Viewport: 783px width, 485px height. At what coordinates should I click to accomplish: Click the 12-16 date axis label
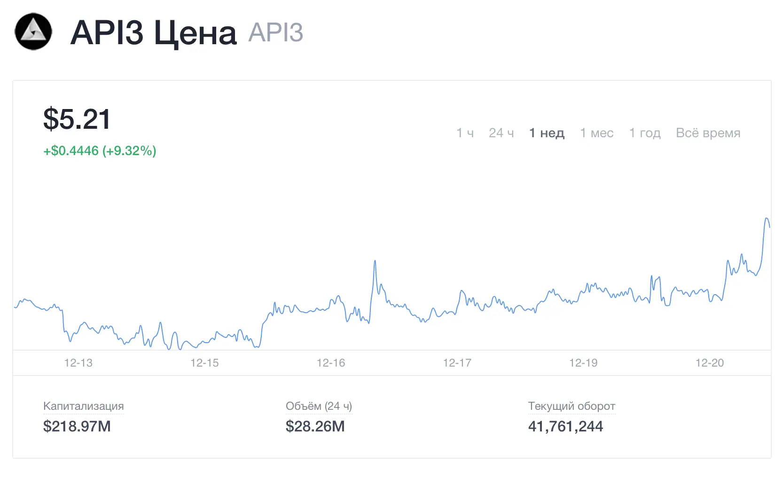(331, 363)
